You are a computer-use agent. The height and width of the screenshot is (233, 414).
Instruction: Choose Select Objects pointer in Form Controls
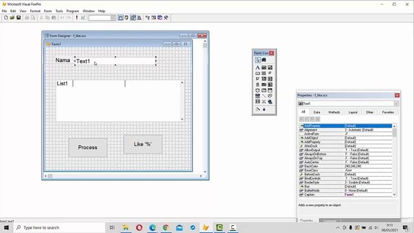pos(257,60)
